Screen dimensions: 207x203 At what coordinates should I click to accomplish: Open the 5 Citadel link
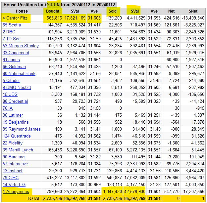click(11, 81)
